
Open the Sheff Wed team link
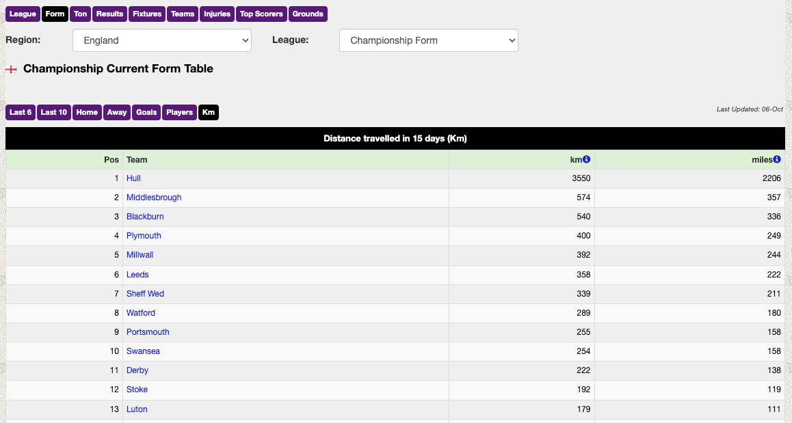(x=145, y=294)
